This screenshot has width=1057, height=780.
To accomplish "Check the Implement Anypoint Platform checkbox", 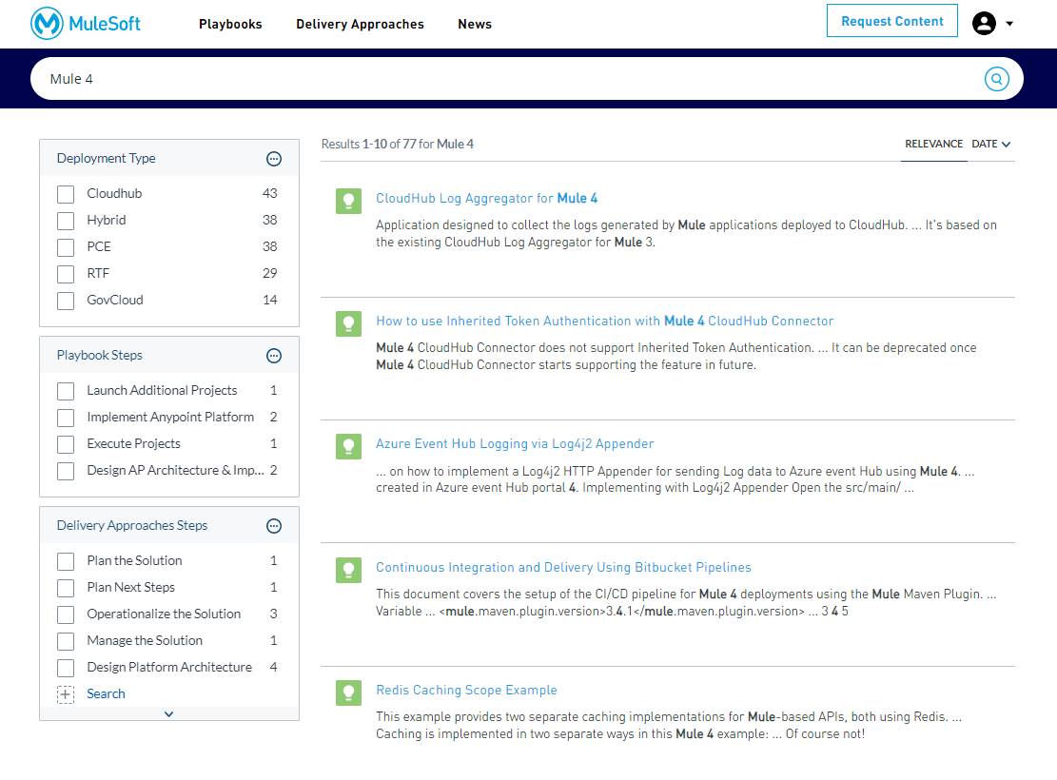I will coord(66,418).
